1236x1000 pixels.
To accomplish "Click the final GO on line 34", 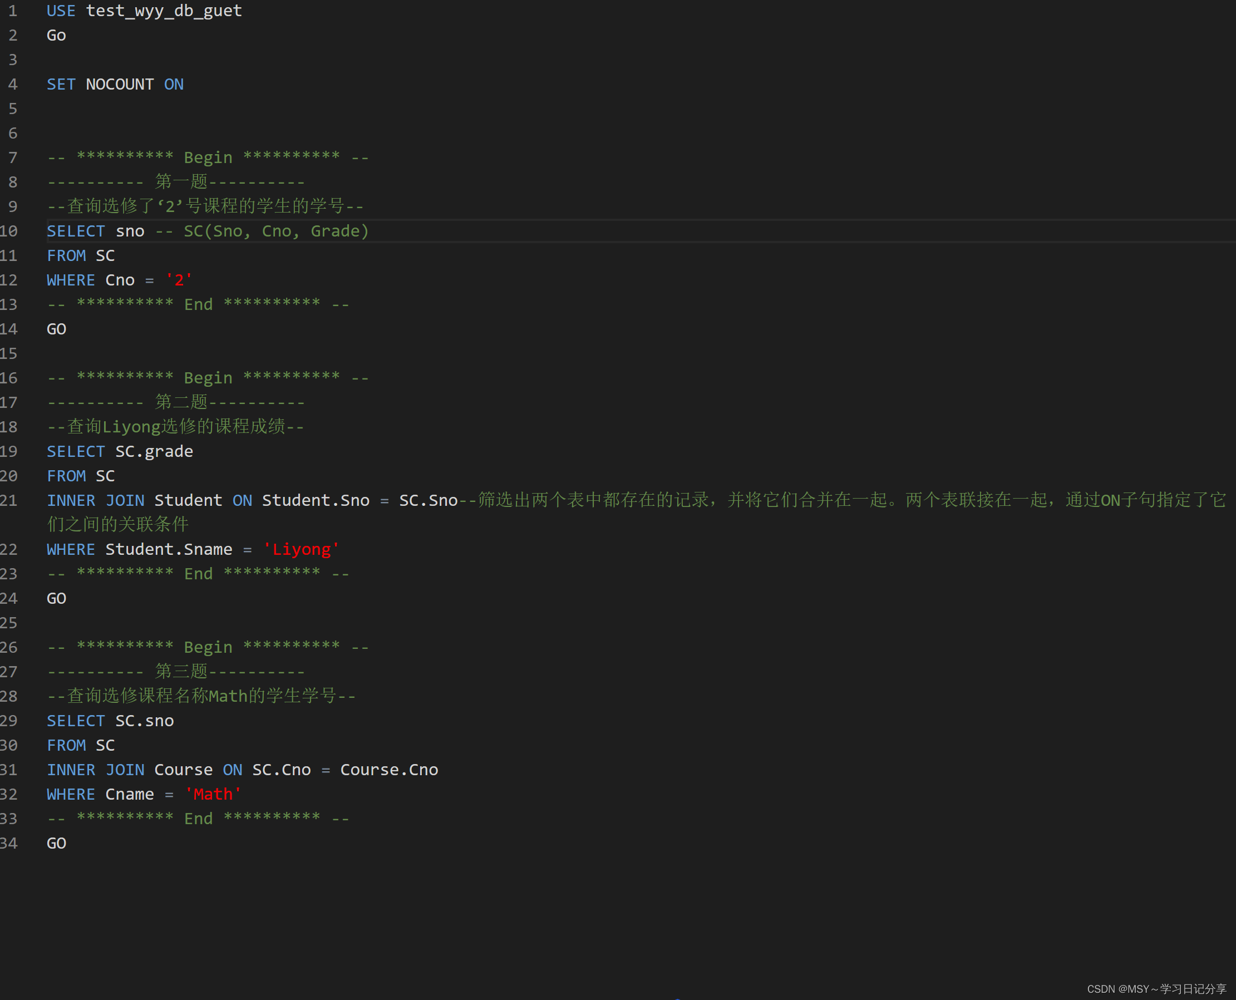I will (56, 843).
